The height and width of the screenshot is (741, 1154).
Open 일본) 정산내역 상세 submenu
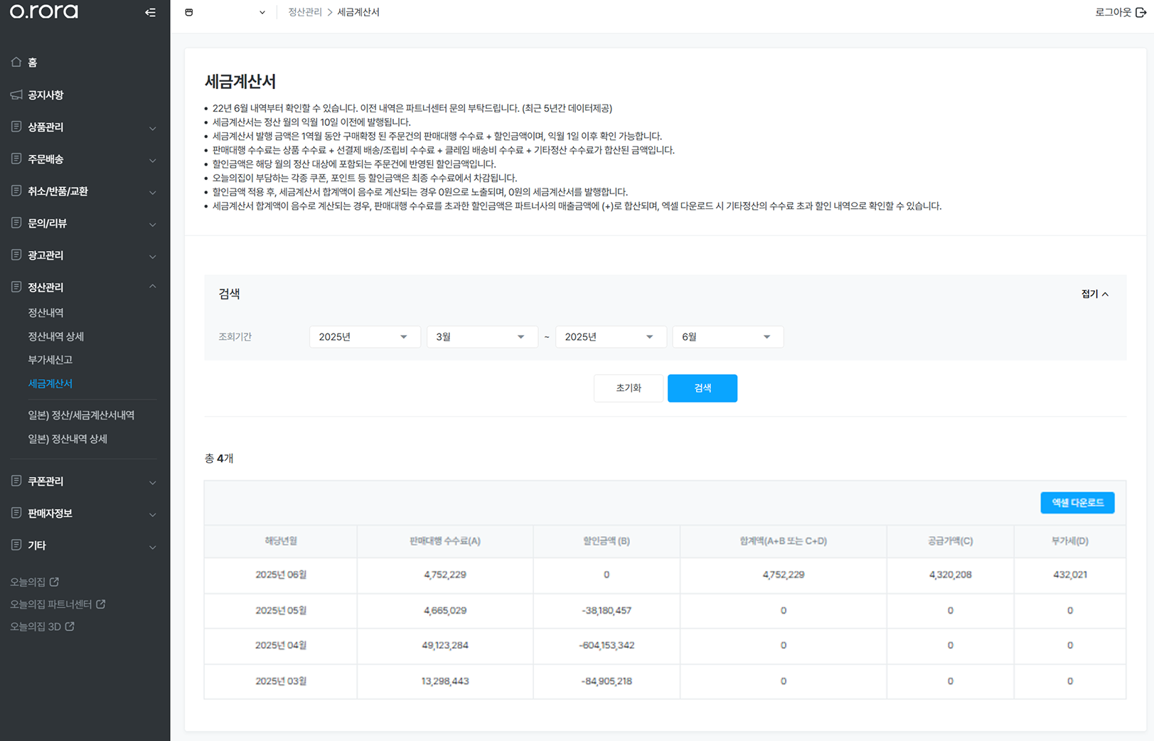pyautogui.click(x=68, y=438)
